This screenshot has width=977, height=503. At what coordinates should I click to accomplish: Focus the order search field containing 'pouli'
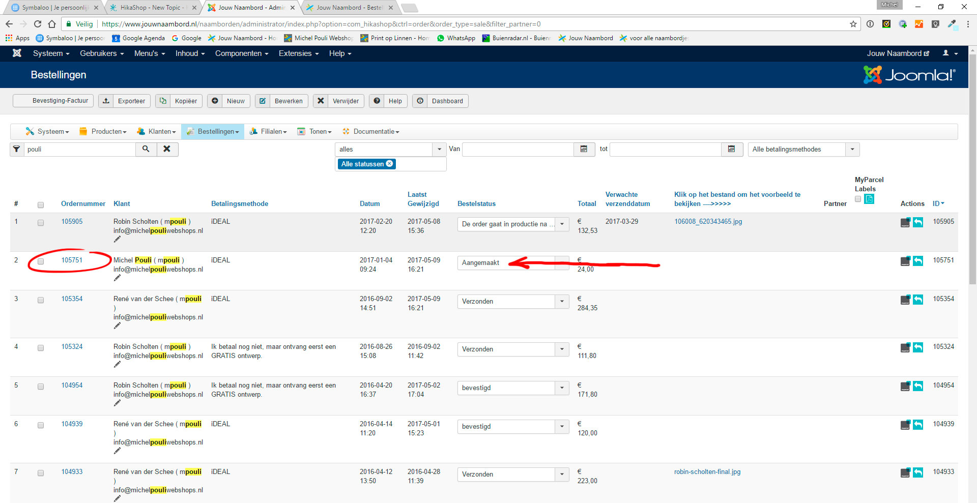[79, 149]
